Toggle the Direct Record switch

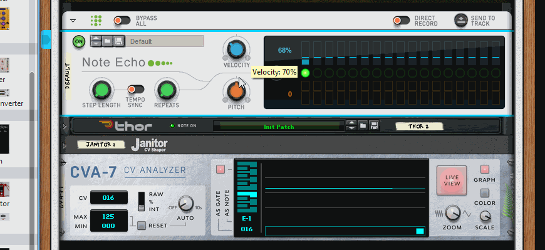coord(402,21)
